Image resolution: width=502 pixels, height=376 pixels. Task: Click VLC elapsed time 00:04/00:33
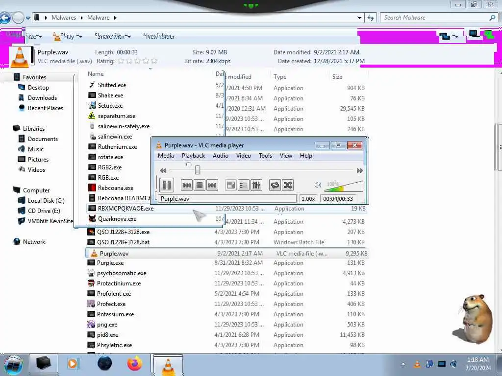point(338,199)
